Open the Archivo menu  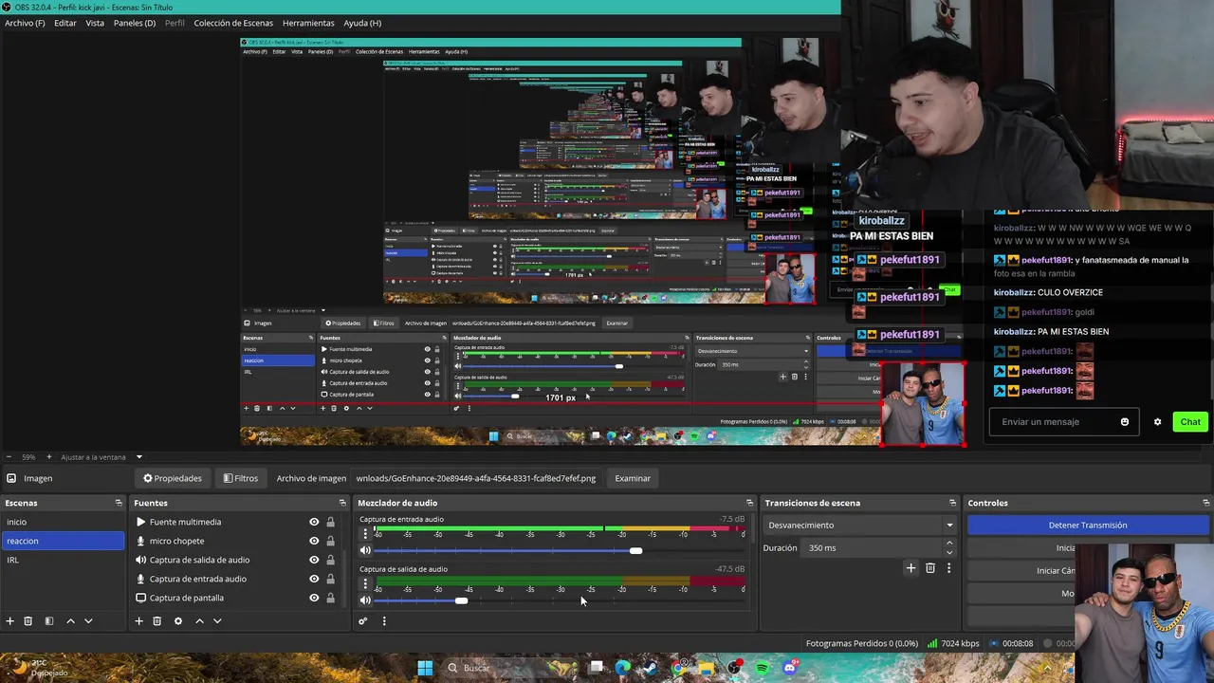click(25, 23)
